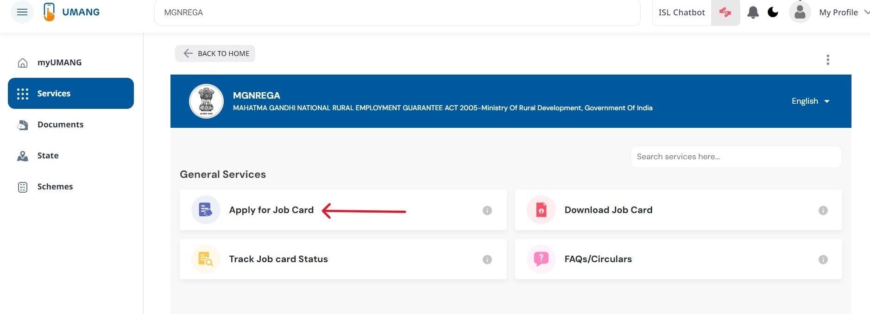The height and width of the screenshot is (314, 870).
Task: Select Services in the sidebar
Action: 71,94
